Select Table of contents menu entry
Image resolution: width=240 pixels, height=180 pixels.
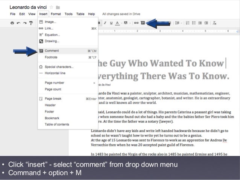[x=57, y=124]
